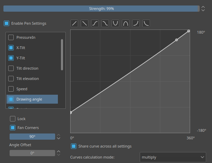Disable the Fan Corners option
Viewport: 212px width, 163px height.
13,128
